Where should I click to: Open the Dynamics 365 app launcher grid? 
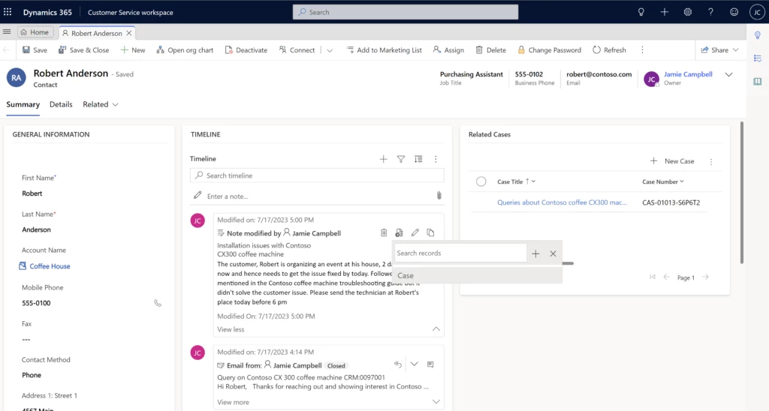point(8,13)
